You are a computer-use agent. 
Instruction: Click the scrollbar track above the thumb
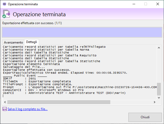(159, 68)
